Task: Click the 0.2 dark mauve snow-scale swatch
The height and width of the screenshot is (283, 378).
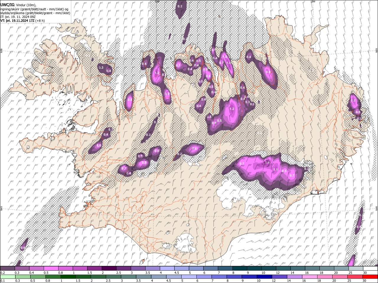Action: click(x=7, y=268)
